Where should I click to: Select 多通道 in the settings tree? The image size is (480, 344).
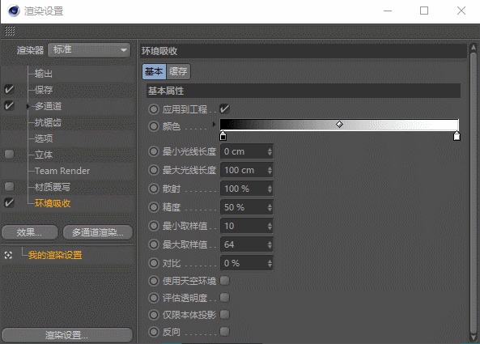48,106
